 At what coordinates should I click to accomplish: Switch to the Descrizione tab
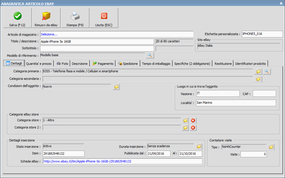pyautogui.click(x=80, y=64)
